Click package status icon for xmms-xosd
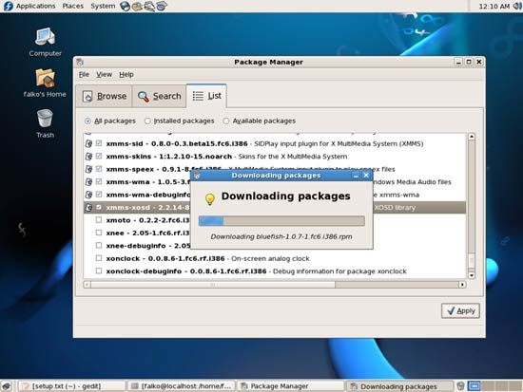 click(88, 207)
